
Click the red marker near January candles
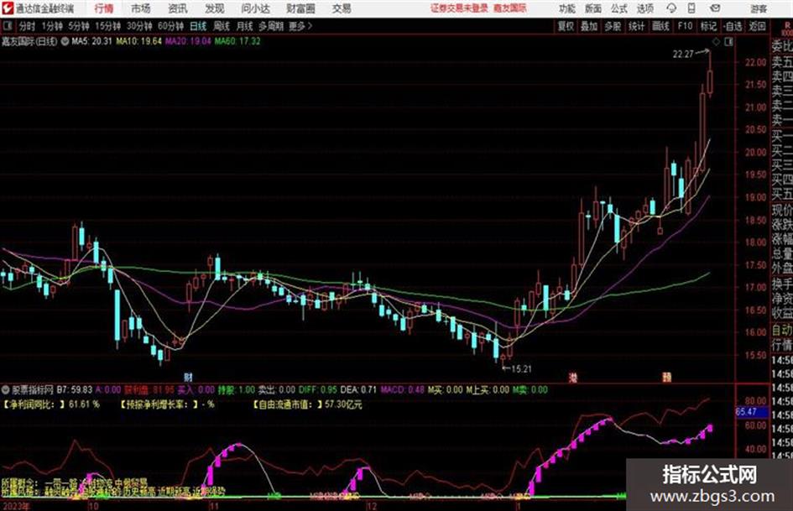(x=667, y=378)
